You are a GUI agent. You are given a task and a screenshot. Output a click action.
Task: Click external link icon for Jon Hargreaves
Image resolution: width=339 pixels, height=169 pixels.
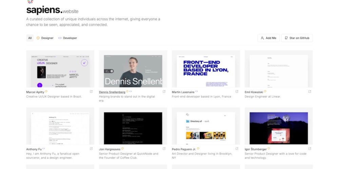click(164, 149)
